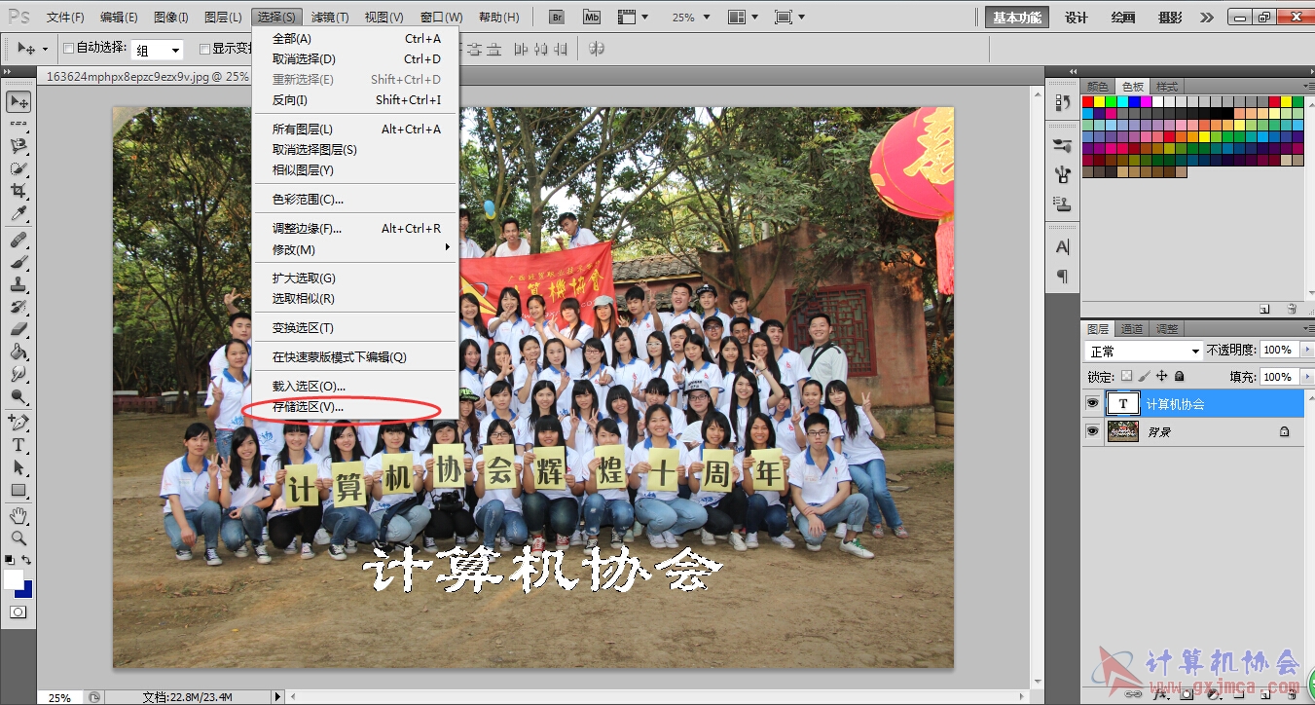Switch to the 样式 tab

pyautogui.click(x=1166, y=87)
